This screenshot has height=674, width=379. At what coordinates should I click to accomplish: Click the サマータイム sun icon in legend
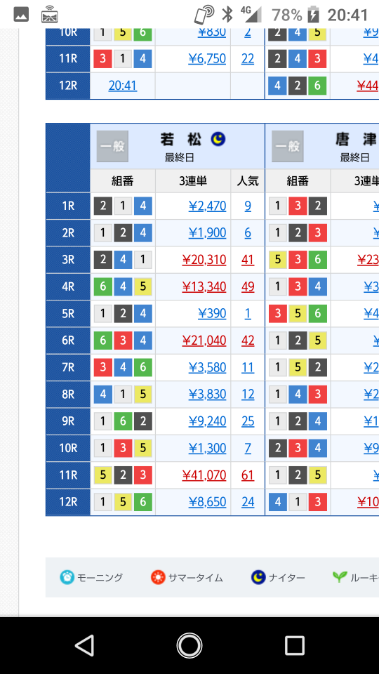pyautogui.click(x=158, y=577)
